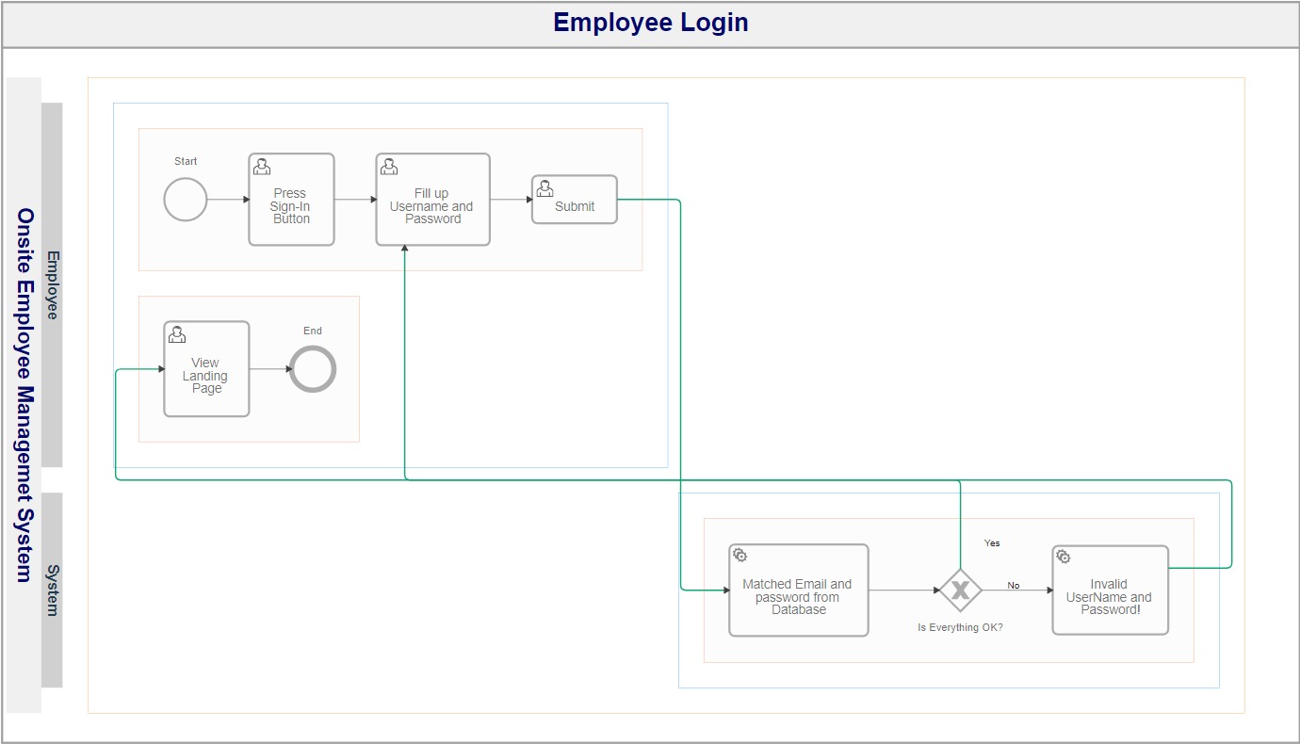Click gear icon on Invalid UserName task
Screen dimensions: 1300x744
coord(1064,557)
